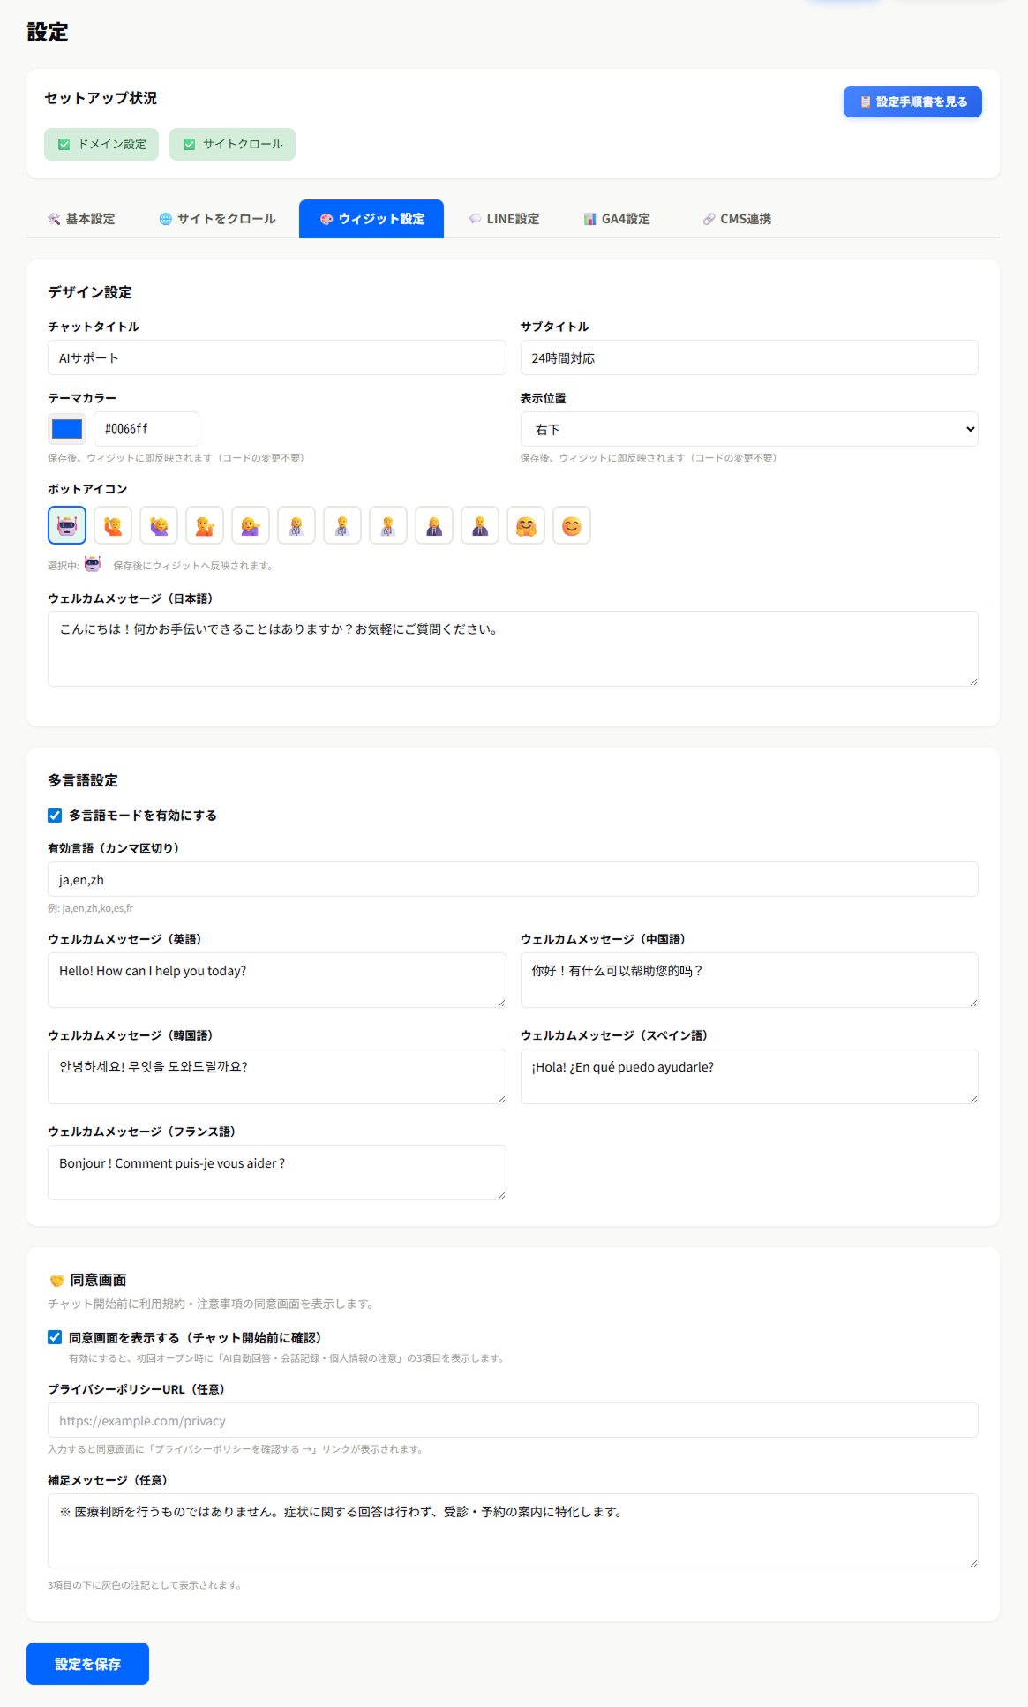The image size is (1028, 1707).
Task: Select the last person in dark suit icon
Action: click(x=480, y=526)
